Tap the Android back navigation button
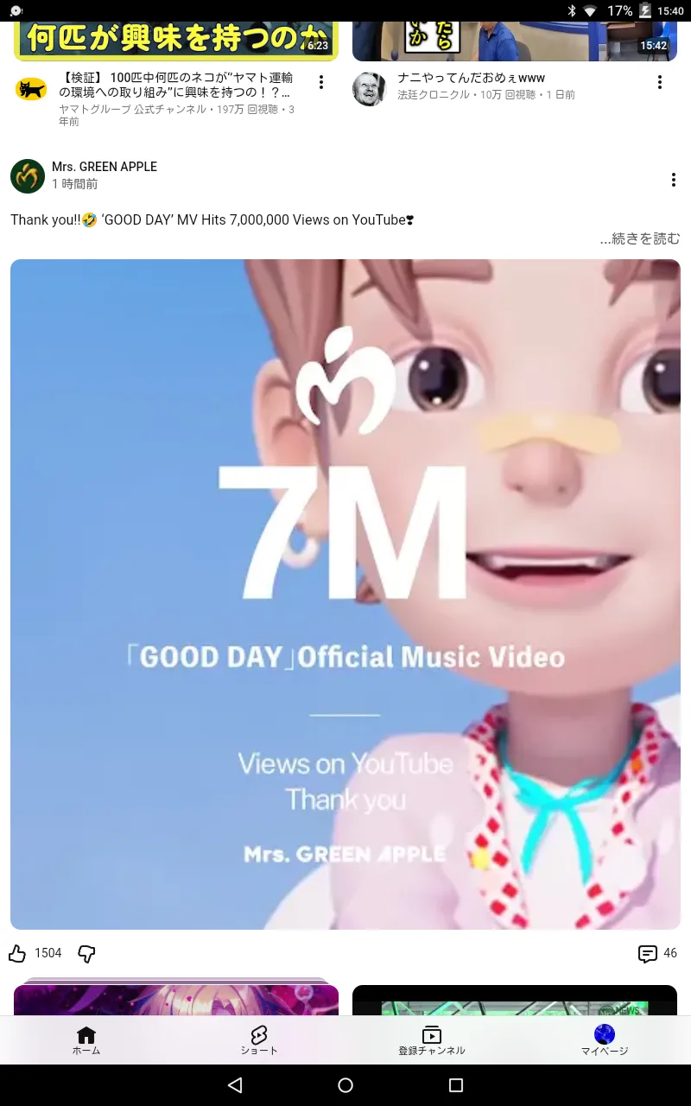Viewport: 691px width, 1106px height. tap(235, 1085)
